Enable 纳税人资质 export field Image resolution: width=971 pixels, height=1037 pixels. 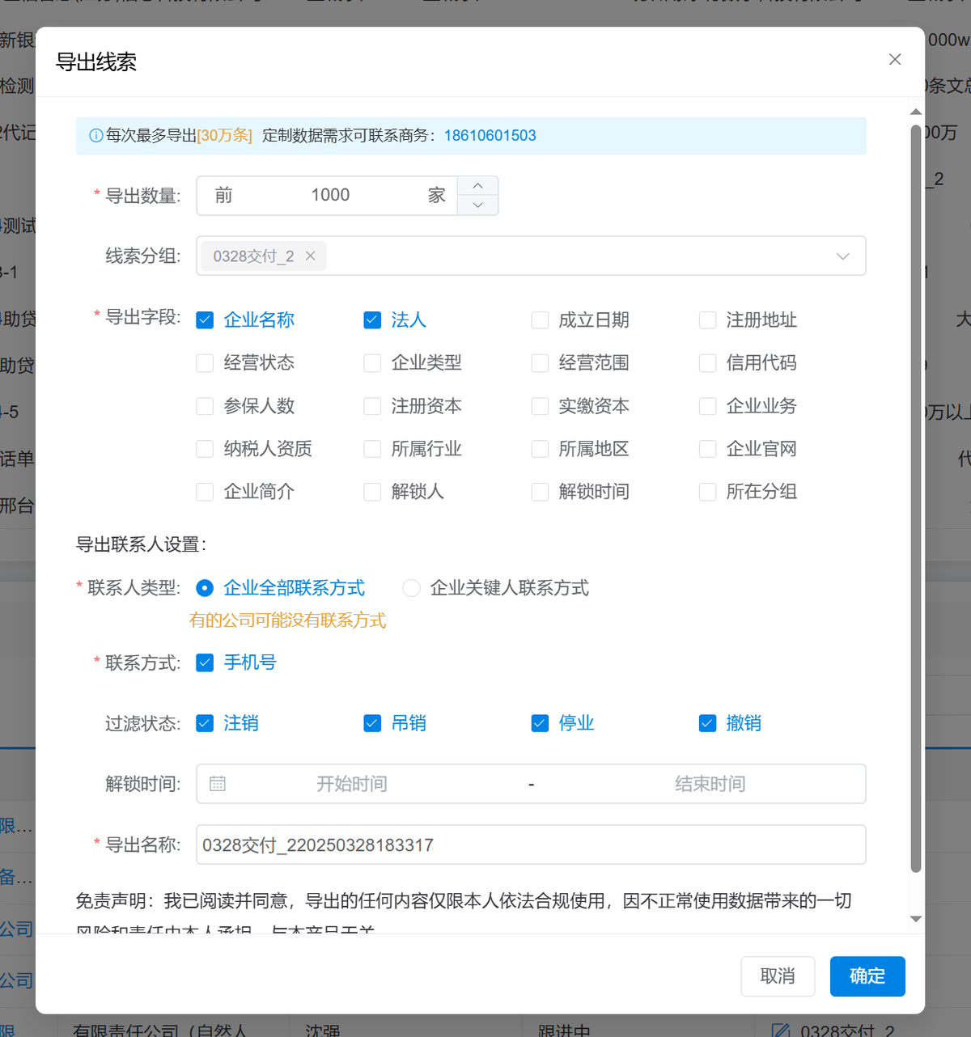(x=205, y=449)
